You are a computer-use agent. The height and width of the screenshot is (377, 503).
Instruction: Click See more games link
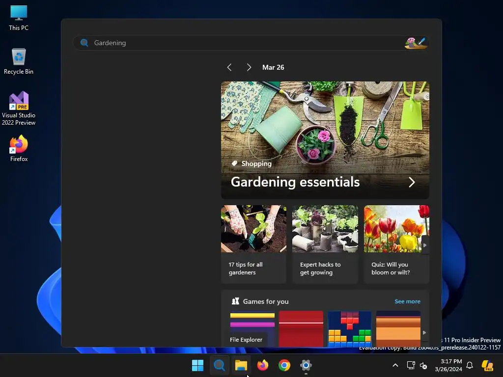[x=407, y=301]
